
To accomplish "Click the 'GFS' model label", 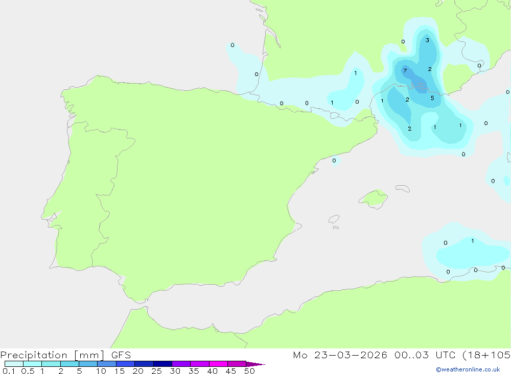I will coord(121,355).
